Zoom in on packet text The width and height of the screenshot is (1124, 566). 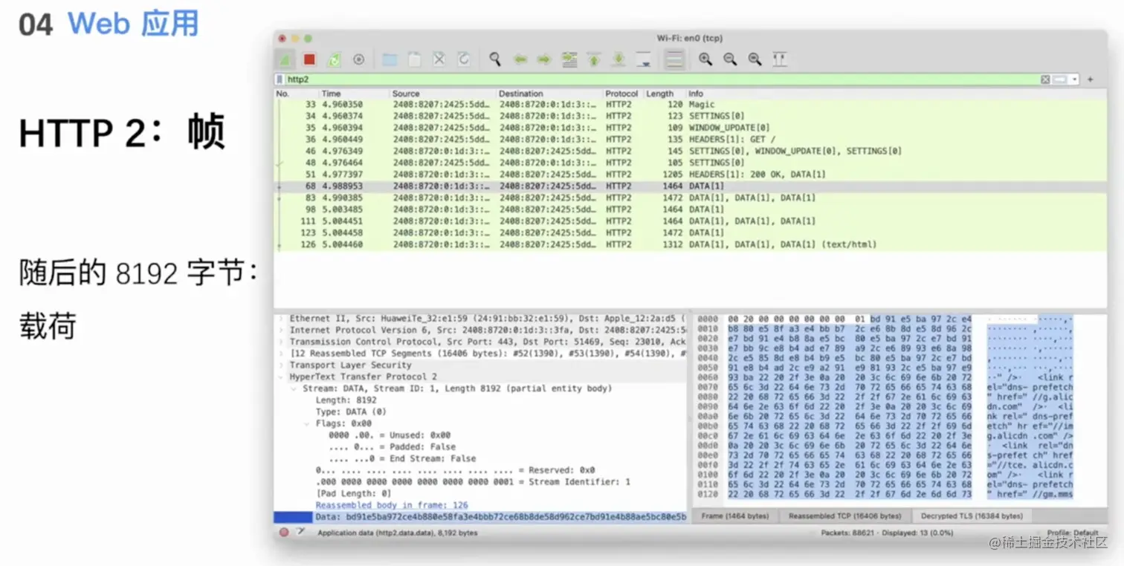[x=705, y=59]
